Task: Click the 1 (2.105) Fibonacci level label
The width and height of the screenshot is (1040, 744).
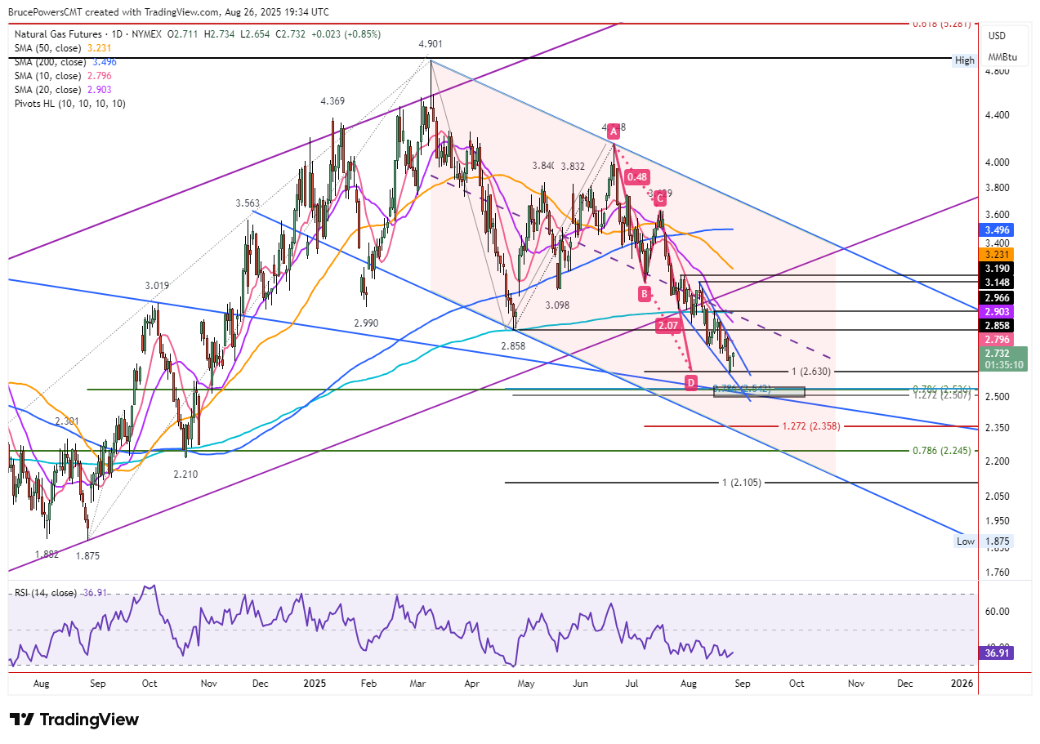Action: [742, 483]
